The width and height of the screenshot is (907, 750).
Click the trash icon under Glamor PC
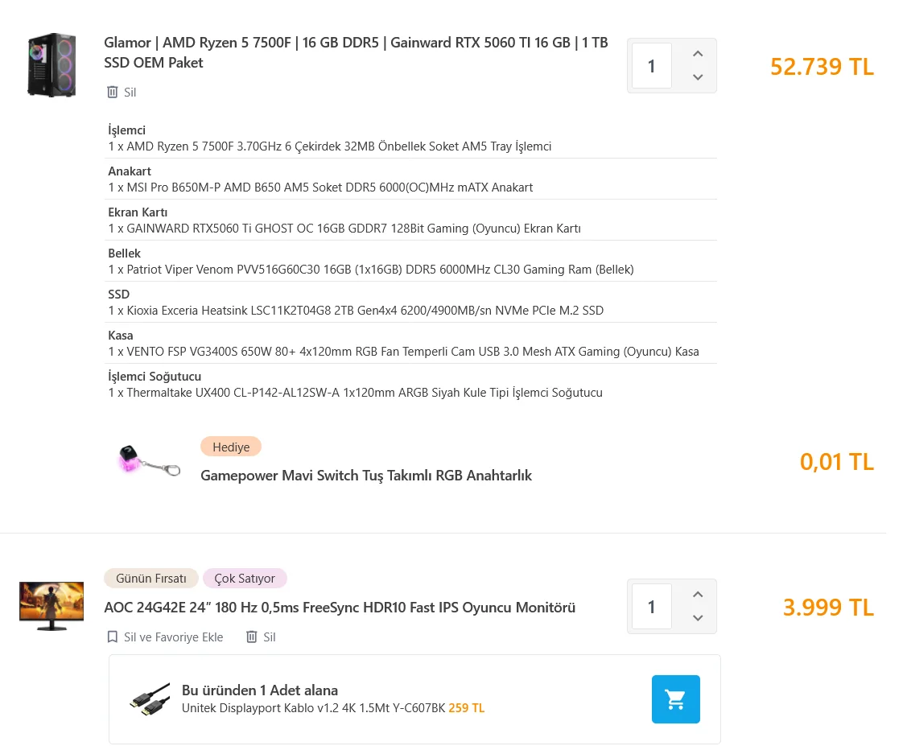pos(113,93)
